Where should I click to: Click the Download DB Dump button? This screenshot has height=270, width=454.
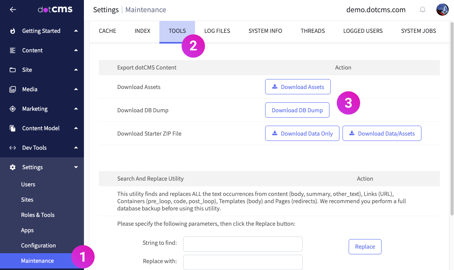point(297,110)
